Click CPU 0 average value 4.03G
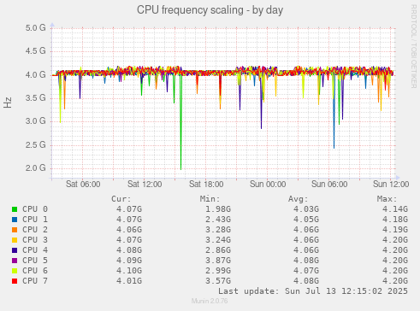 tap(306, 209)
